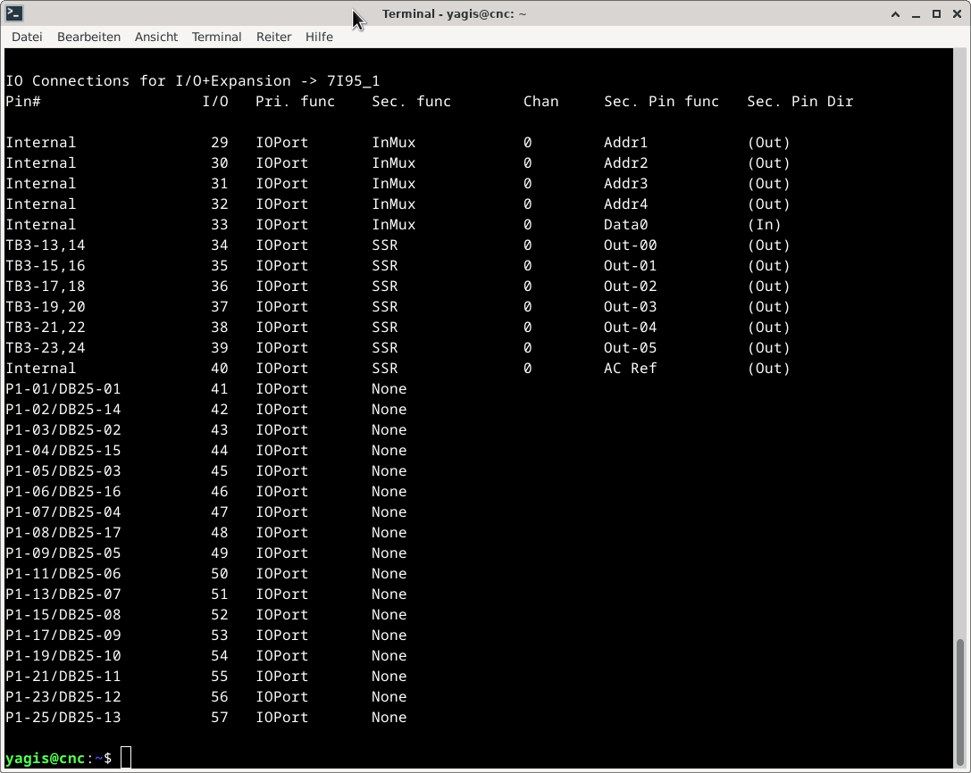Click pin label 'P1-23/DB25-12'
Image resolution: width=971 pixels, height=773 pixels.
(63, 696)
